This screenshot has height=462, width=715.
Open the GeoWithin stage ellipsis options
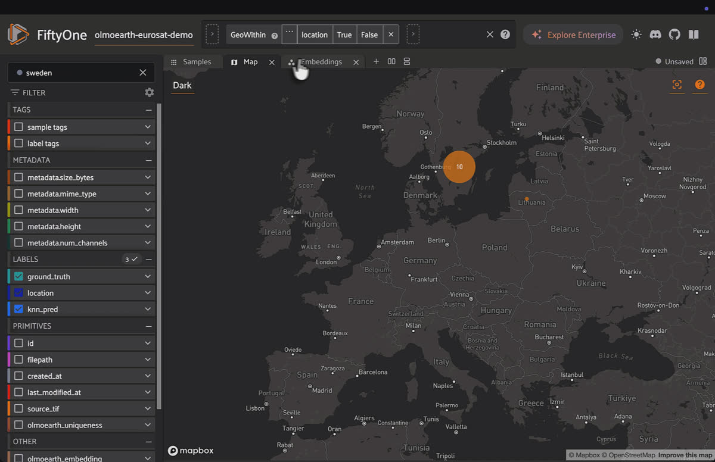coord(290,35)
